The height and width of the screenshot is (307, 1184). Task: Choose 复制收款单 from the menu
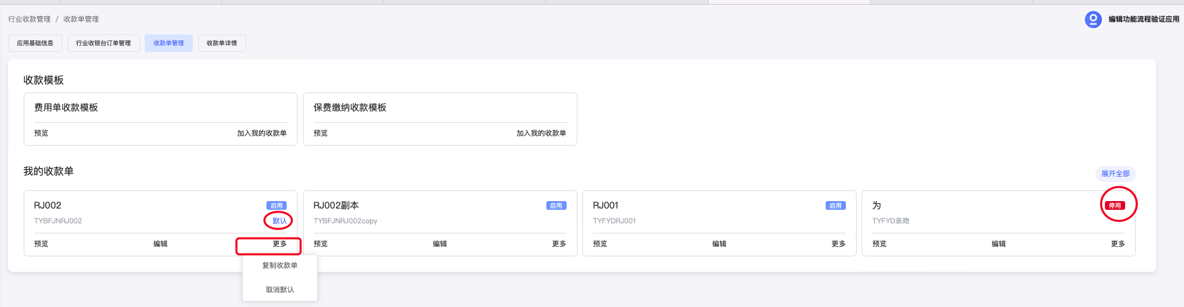coord(280,266)
